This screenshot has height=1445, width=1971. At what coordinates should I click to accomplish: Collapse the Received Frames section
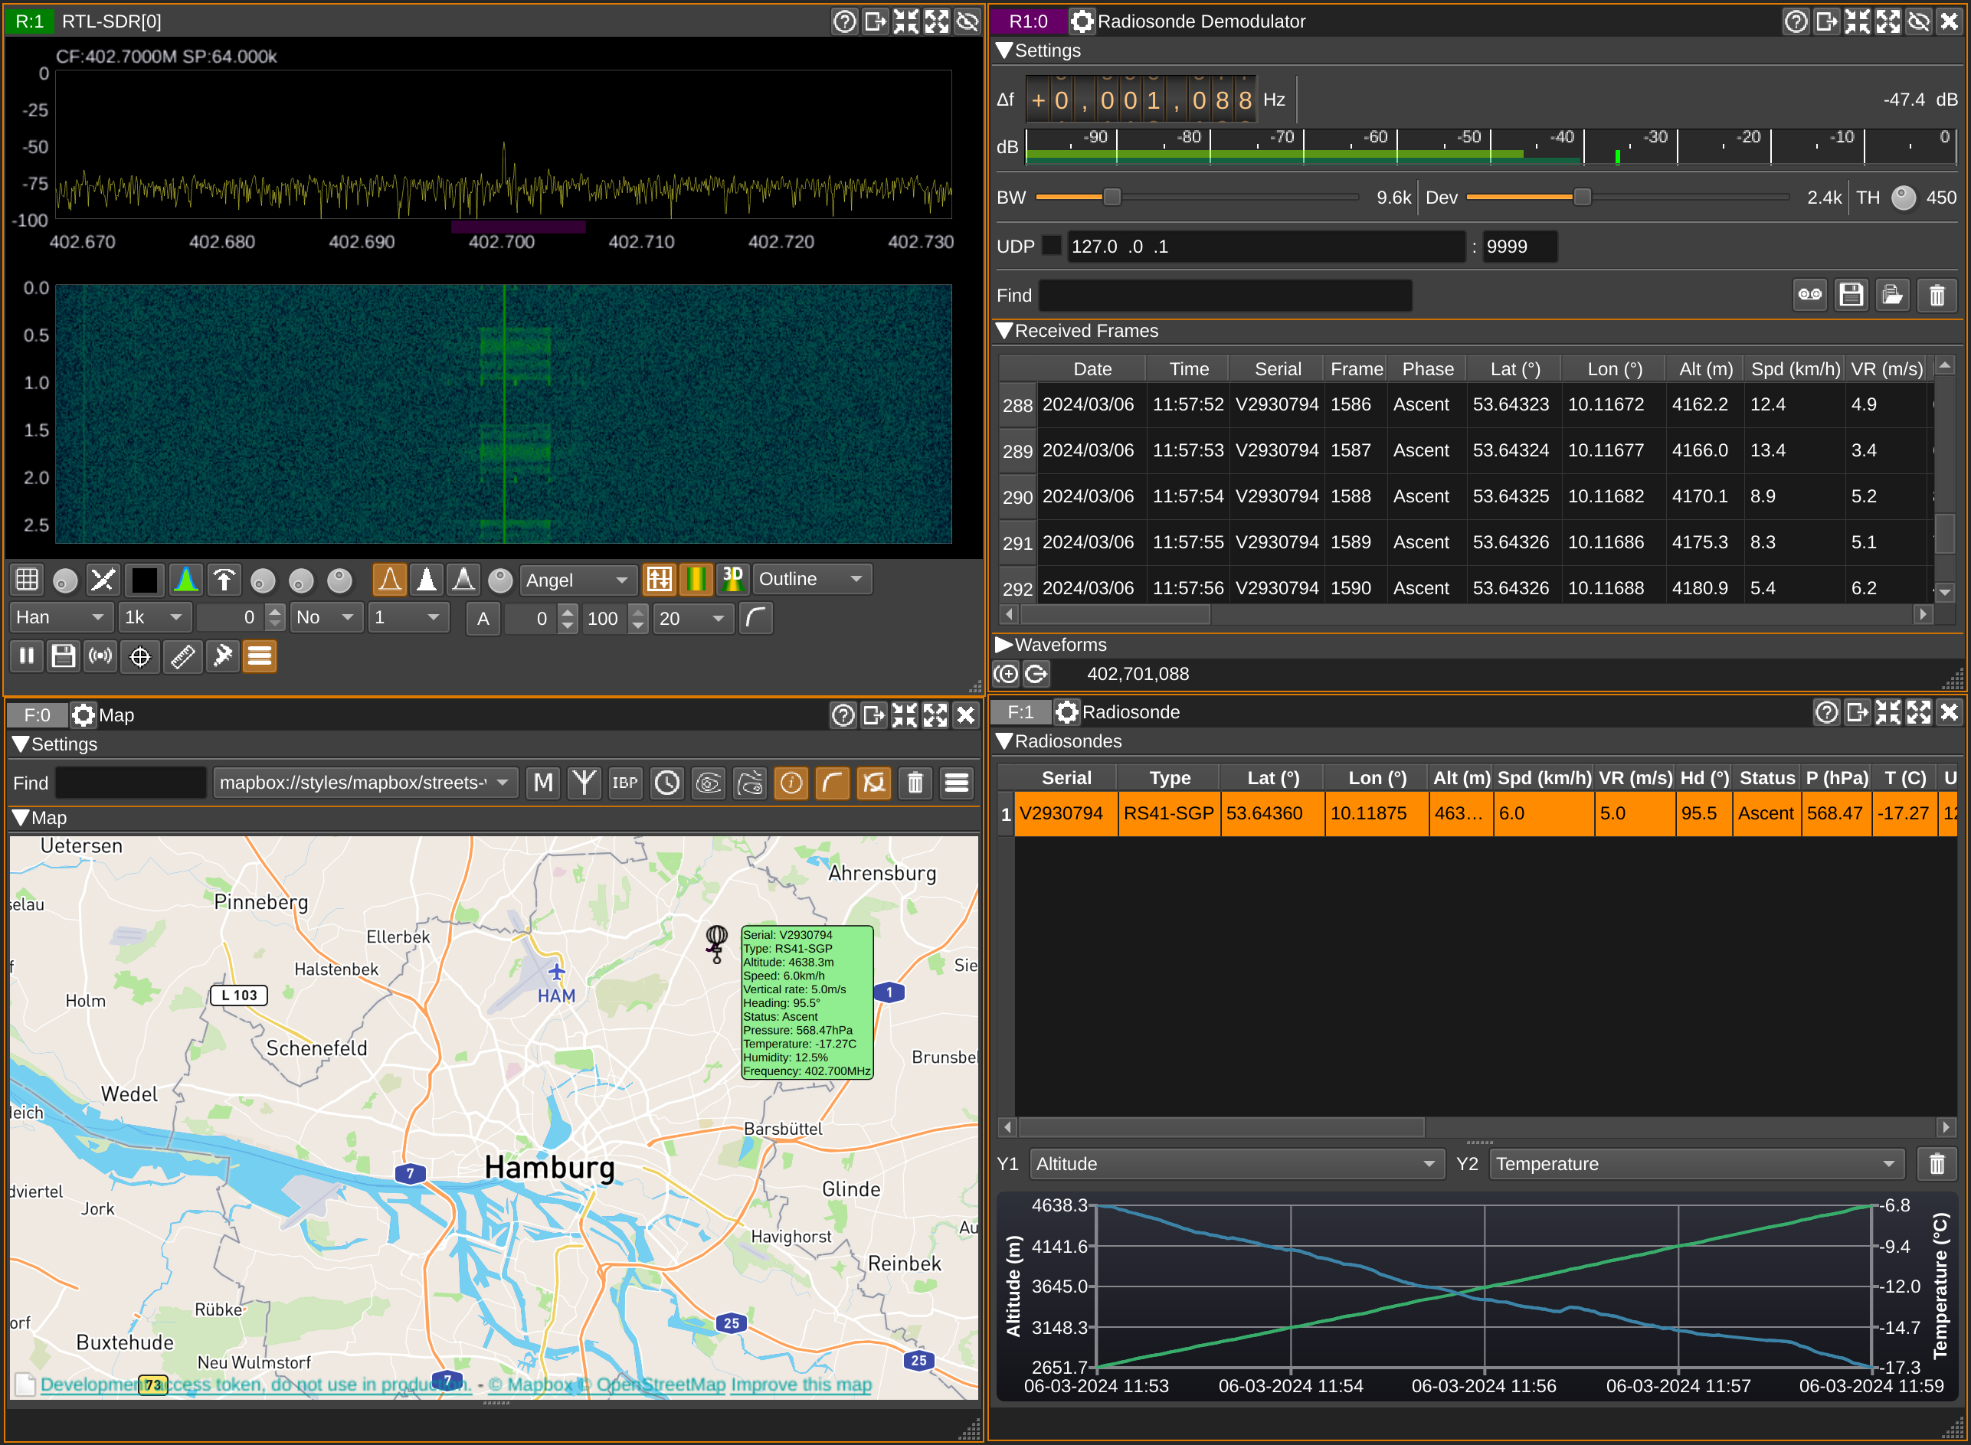(x=1004, y=331)
